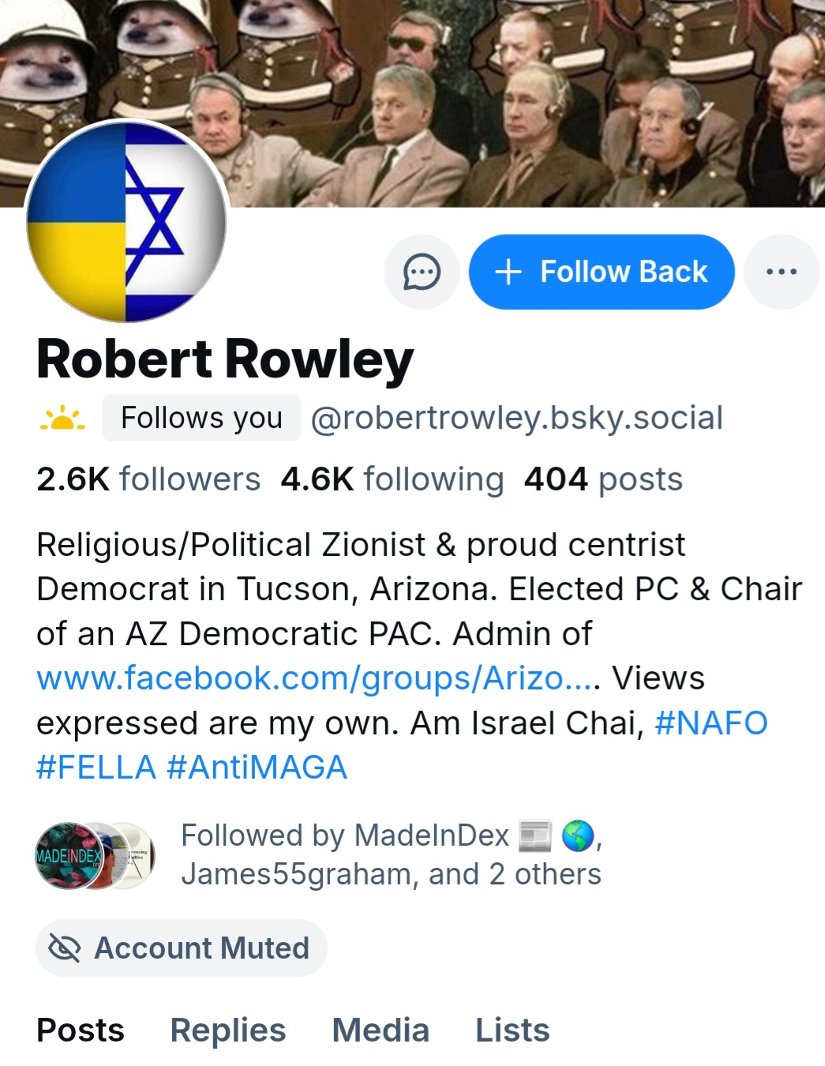This screenshot has height=1066, width=825.
Task: Select the Posts tab
Action: point(81,1030)
